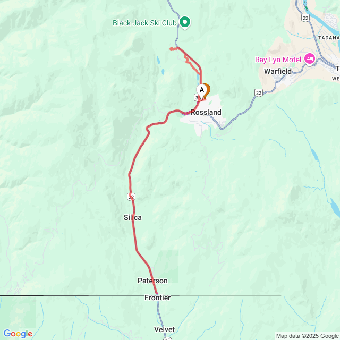Click the Highway 22 shield near Tadanac
Screen dimensions: 340x340
click(x=305, y=18)
